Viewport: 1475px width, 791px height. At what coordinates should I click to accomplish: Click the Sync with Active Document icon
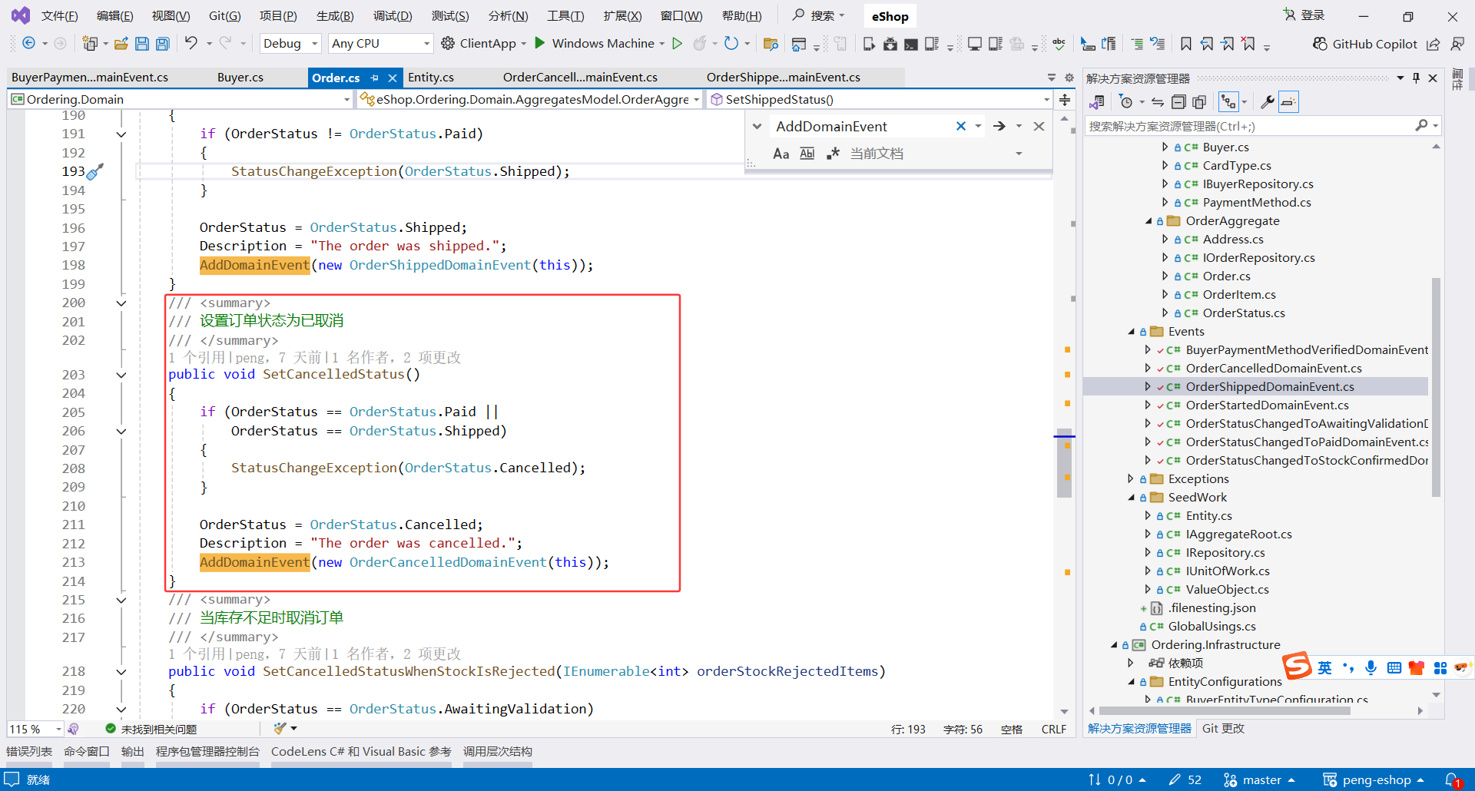click(x=1157, y=102)
